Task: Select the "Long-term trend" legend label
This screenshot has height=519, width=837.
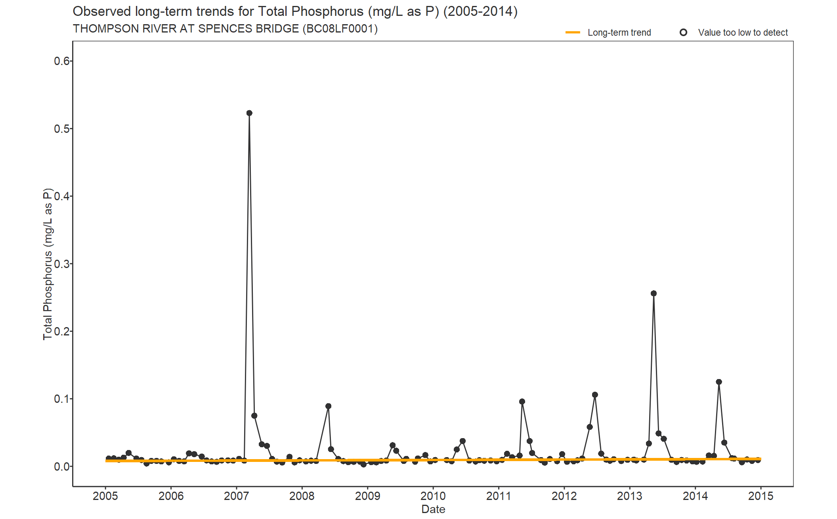Action: click(619, 33)
